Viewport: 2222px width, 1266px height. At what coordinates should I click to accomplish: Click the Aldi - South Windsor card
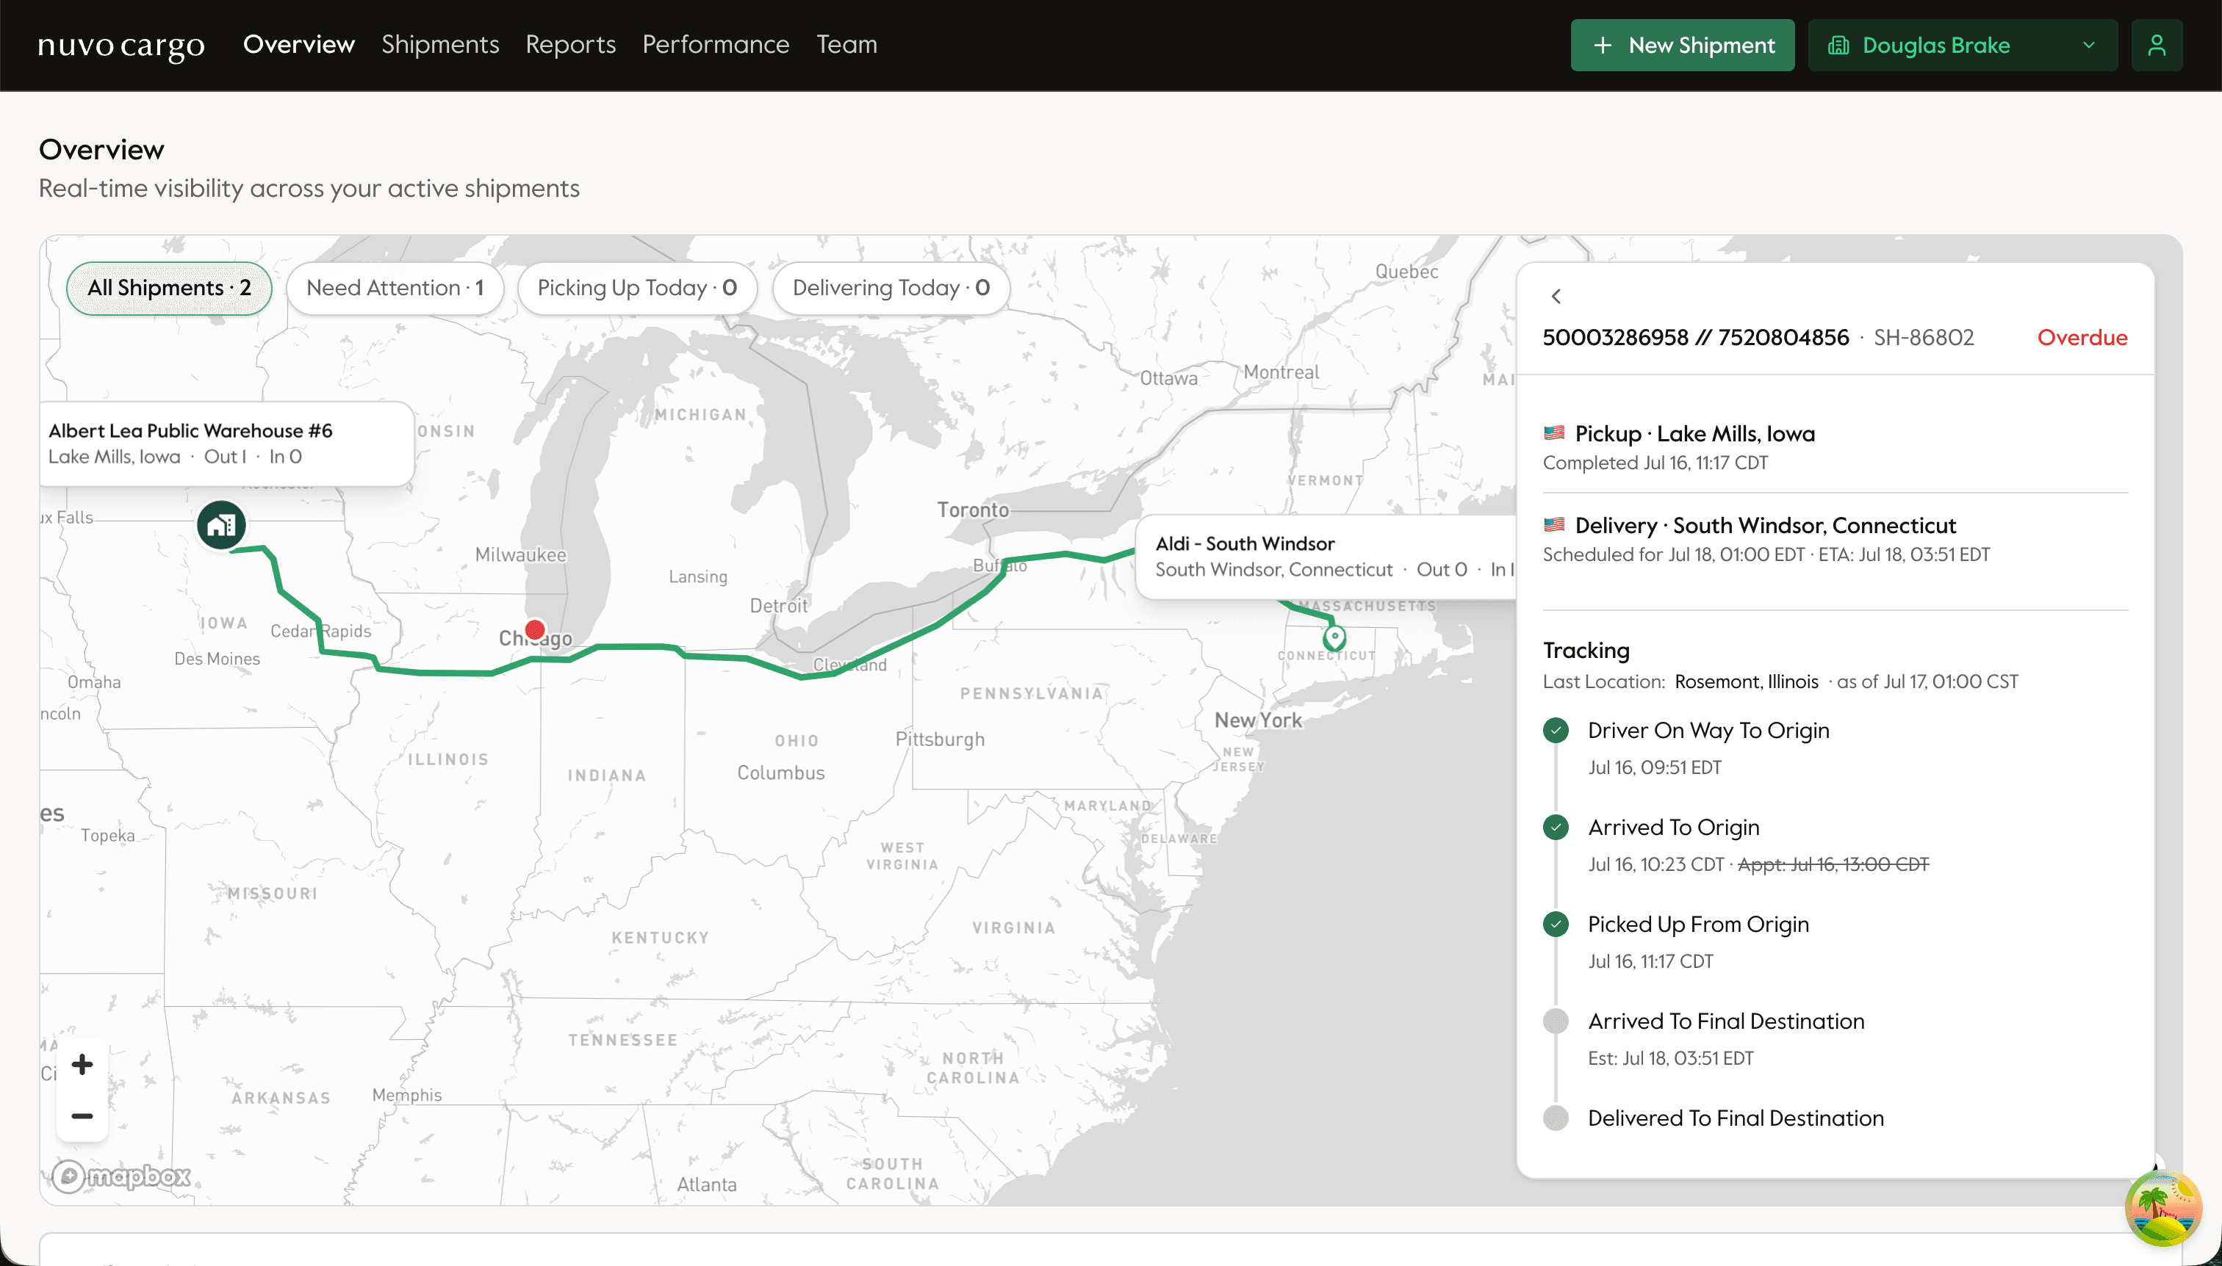point(1326,557)
